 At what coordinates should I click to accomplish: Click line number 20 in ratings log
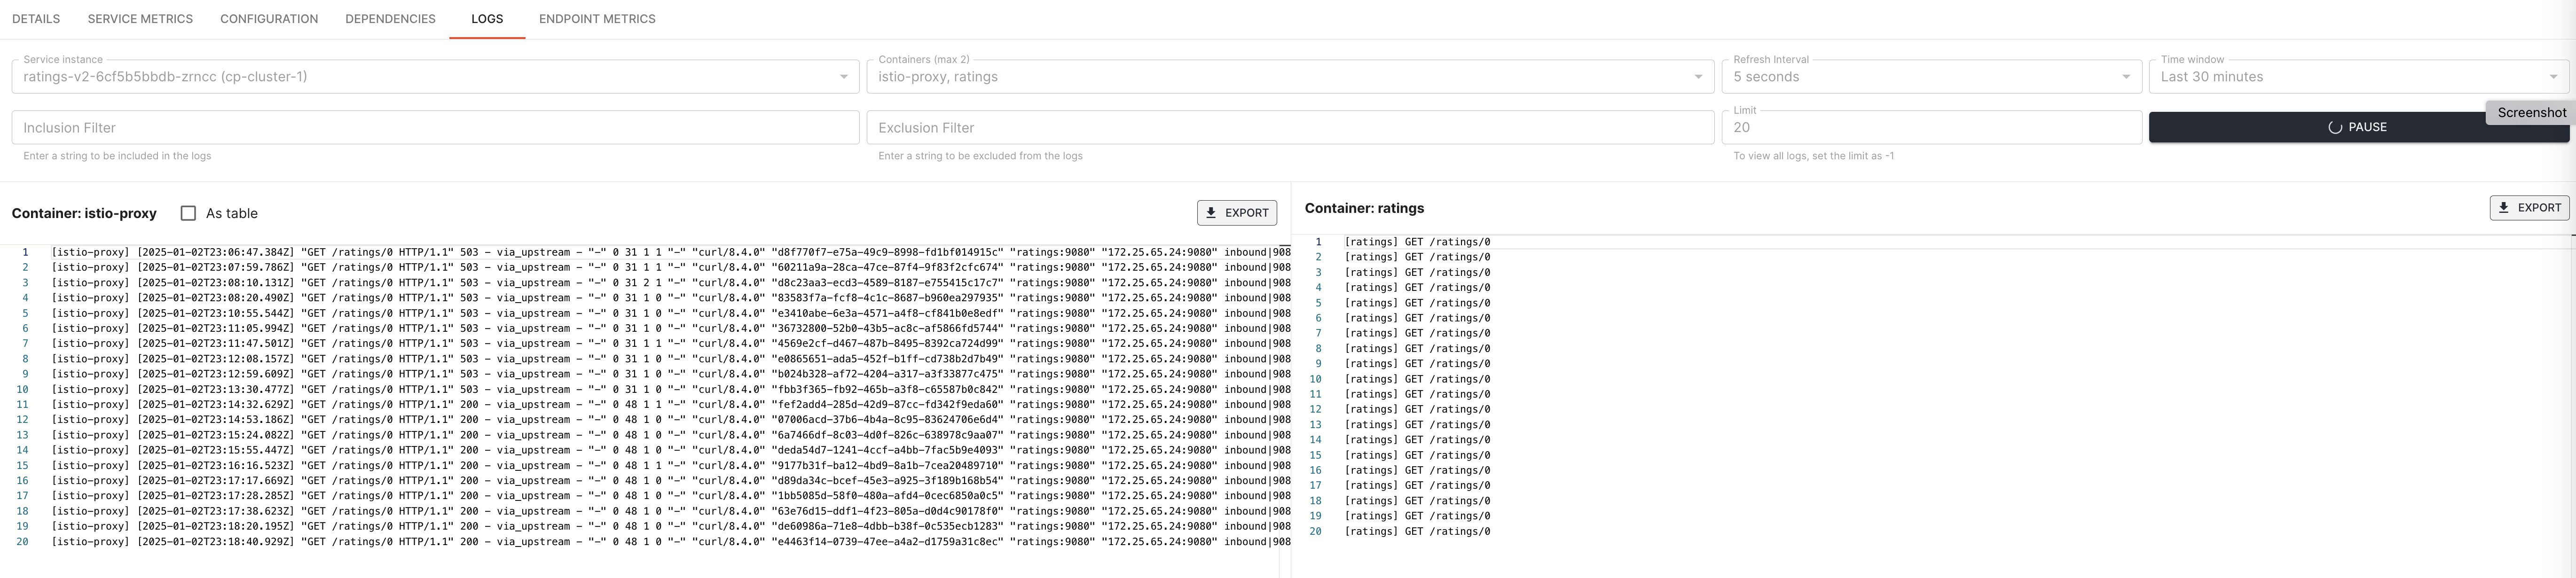pyautogui.click(x=1315, y=531)
